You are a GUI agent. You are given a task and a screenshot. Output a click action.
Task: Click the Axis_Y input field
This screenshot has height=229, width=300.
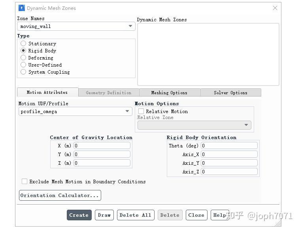(x=229, y=163)
